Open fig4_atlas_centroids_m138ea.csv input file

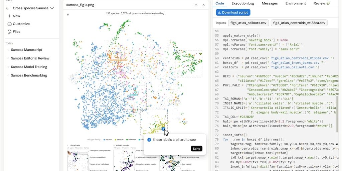point(299,23)
